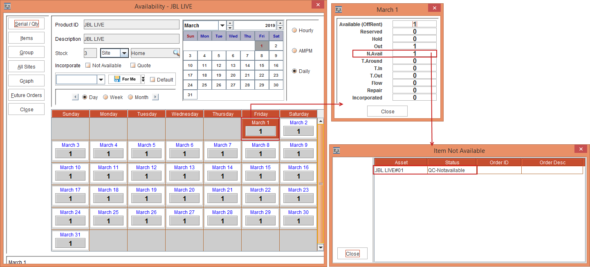The height and width of the screenshot is (267, 590).
Task: Click the March 2 availability cell
Action: (298, 128)
